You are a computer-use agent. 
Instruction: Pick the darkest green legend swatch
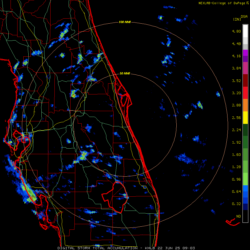click(x=245, y=130)
